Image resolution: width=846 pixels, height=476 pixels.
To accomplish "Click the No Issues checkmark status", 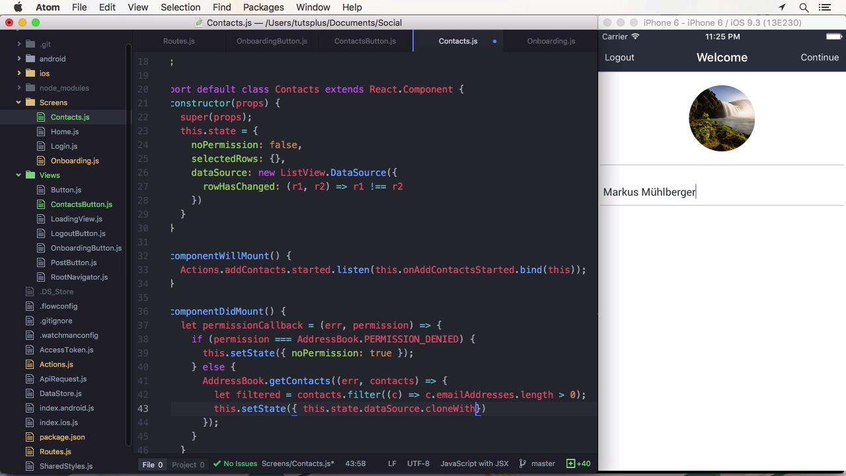I will click(x=236, y=464).
